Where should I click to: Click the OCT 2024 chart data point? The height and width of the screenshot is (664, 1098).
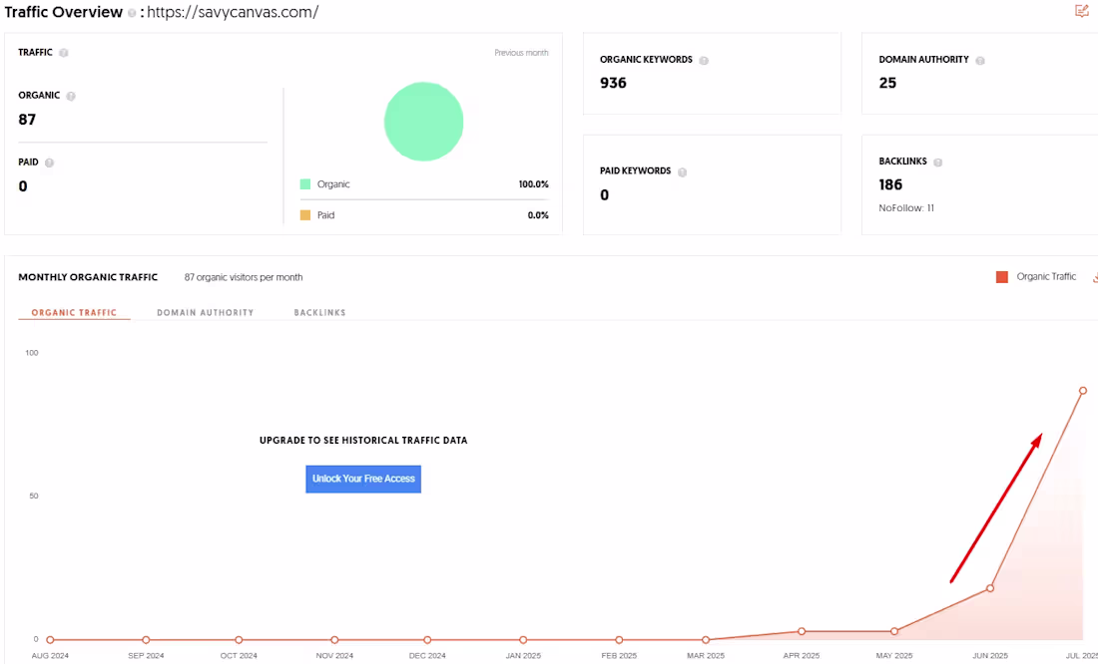[x=239, y=639]
